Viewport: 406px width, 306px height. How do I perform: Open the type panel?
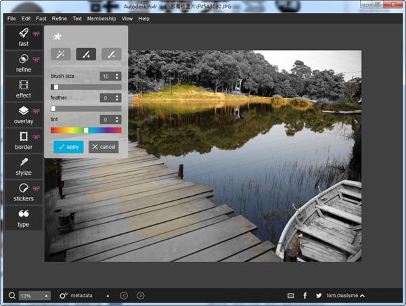pos(24,218)
